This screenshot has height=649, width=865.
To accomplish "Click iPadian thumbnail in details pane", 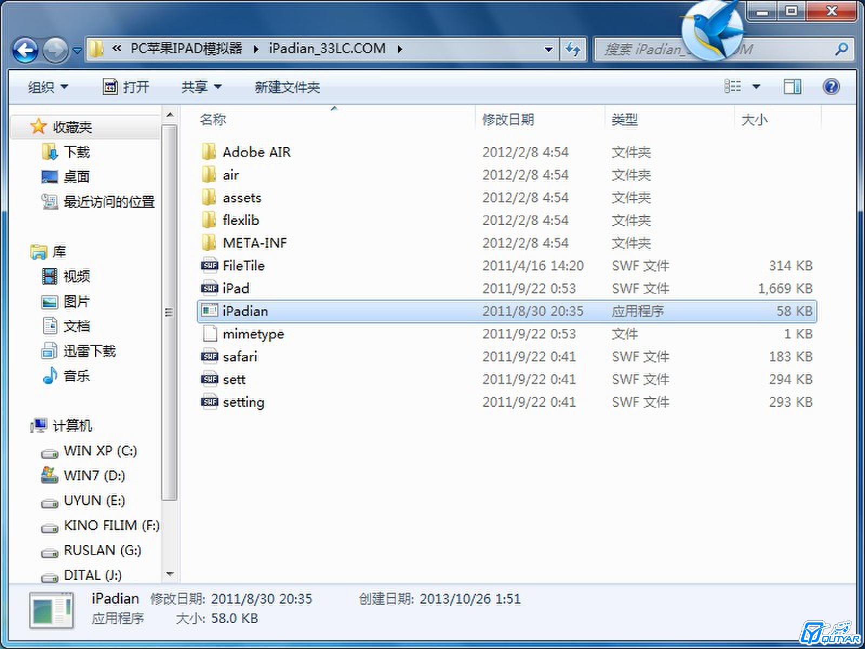I will (52, 611).
